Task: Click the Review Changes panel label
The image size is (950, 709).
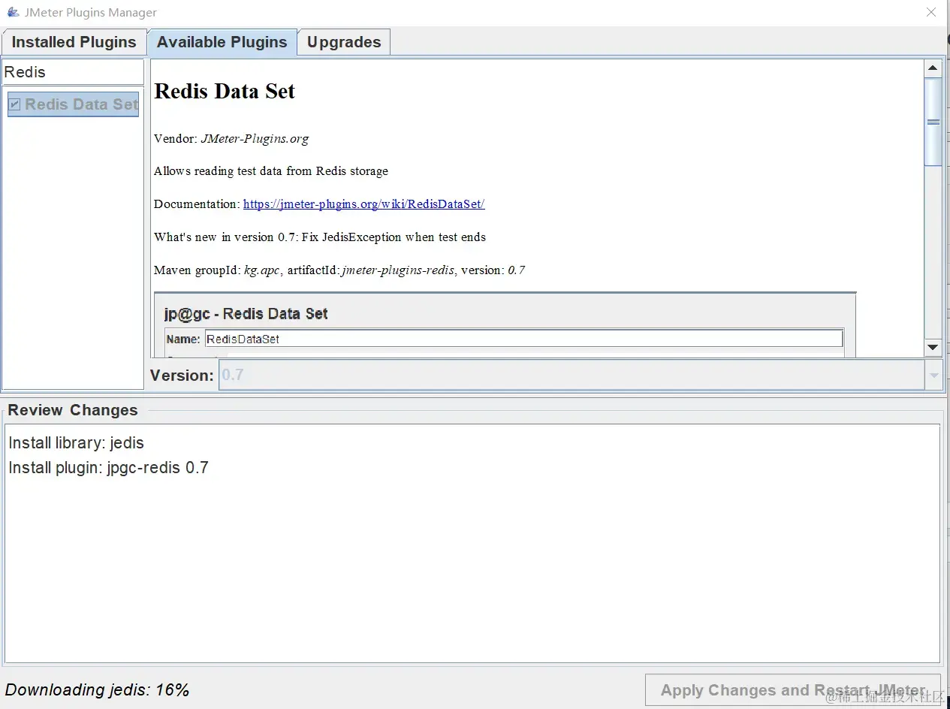Action: tap(73, 410)
